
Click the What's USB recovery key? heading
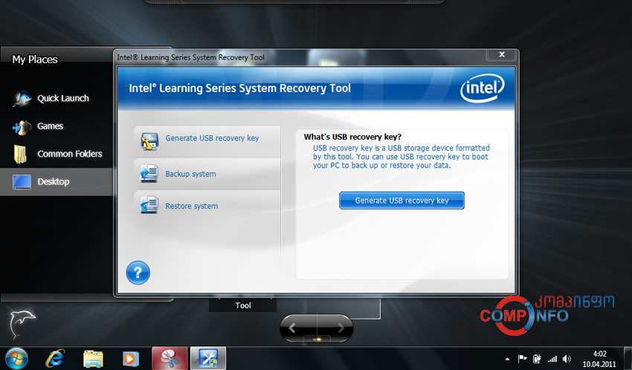pos(352,137)
